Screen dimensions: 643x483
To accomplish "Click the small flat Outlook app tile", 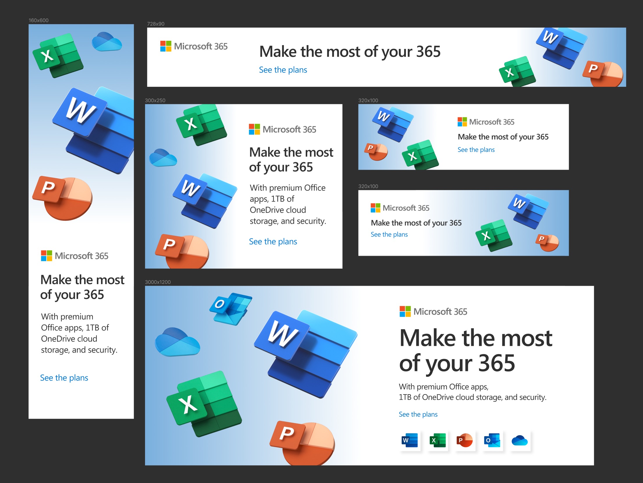I will click(492, 440).
